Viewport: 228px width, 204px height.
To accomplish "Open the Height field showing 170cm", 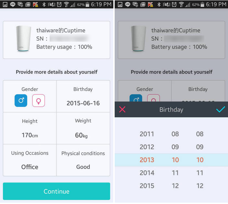I will [30, 129].
